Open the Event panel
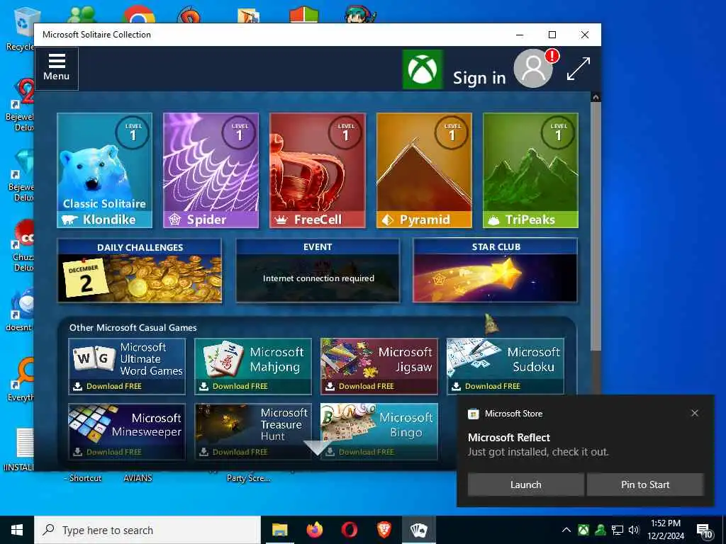 [318, 271]
